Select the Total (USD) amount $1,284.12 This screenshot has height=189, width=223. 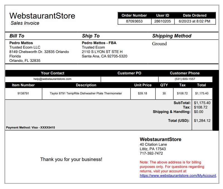coord(202,121)
